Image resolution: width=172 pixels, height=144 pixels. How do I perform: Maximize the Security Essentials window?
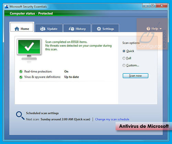(x=152, y=6)
